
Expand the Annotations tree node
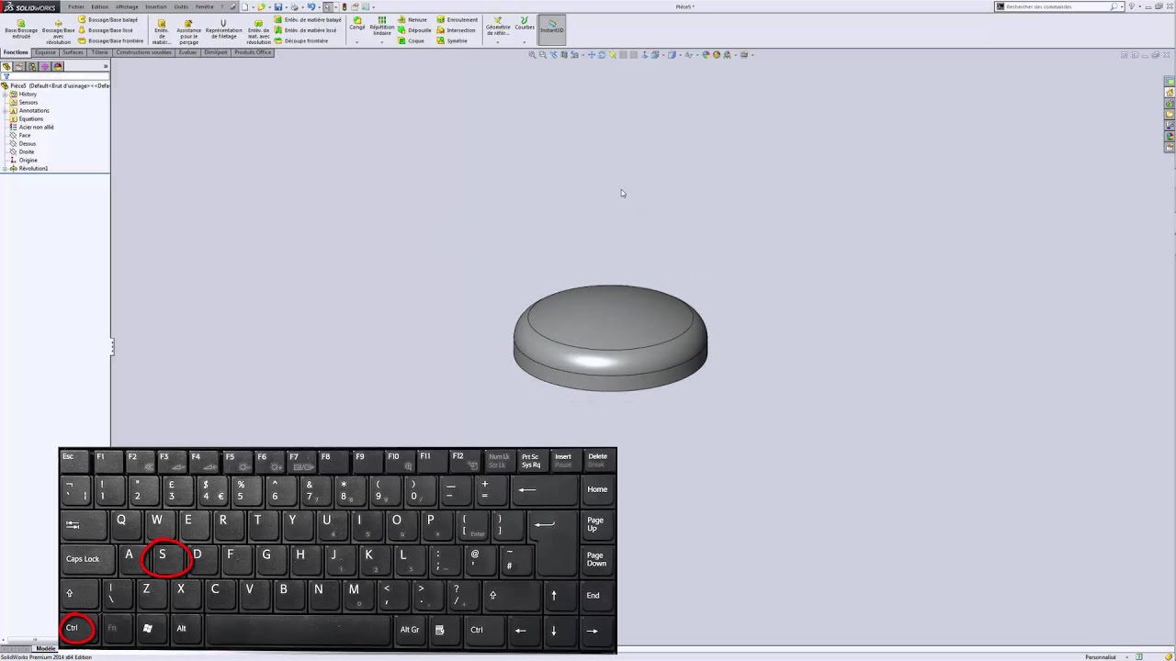pos(6,111)
